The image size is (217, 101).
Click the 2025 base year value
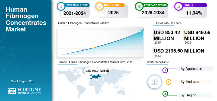click(113, 13)
